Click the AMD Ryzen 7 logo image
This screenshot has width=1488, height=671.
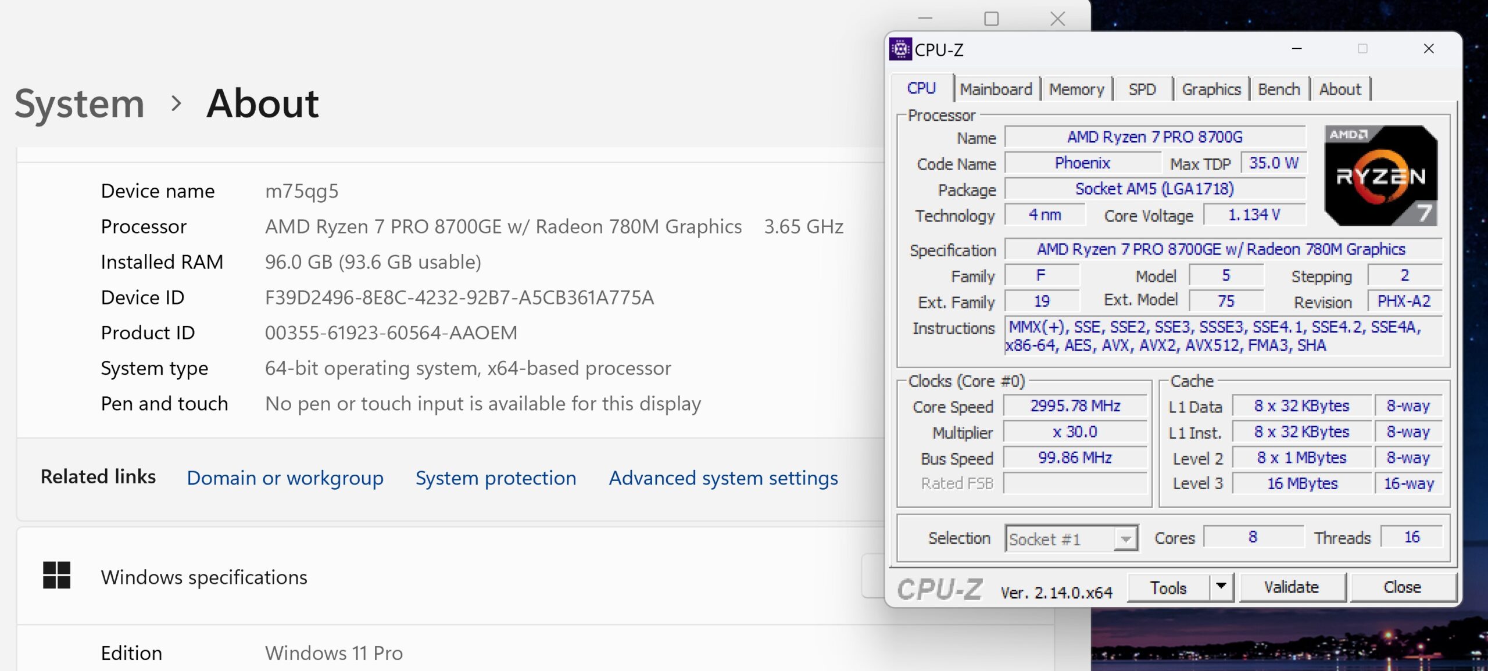tap(1380, 176)
